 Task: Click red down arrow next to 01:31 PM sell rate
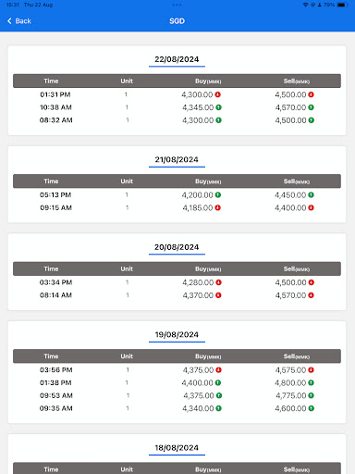pos(311,94)
